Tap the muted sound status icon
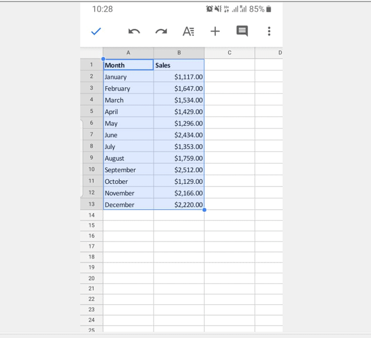 (x=218, y=9)
